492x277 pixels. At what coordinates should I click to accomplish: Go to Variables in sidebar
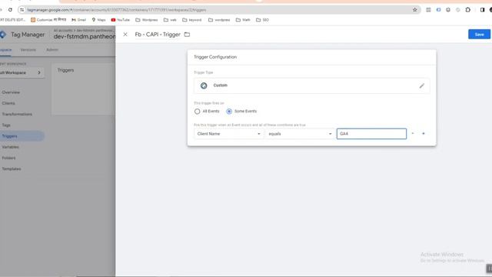click(x=10, y=147)
